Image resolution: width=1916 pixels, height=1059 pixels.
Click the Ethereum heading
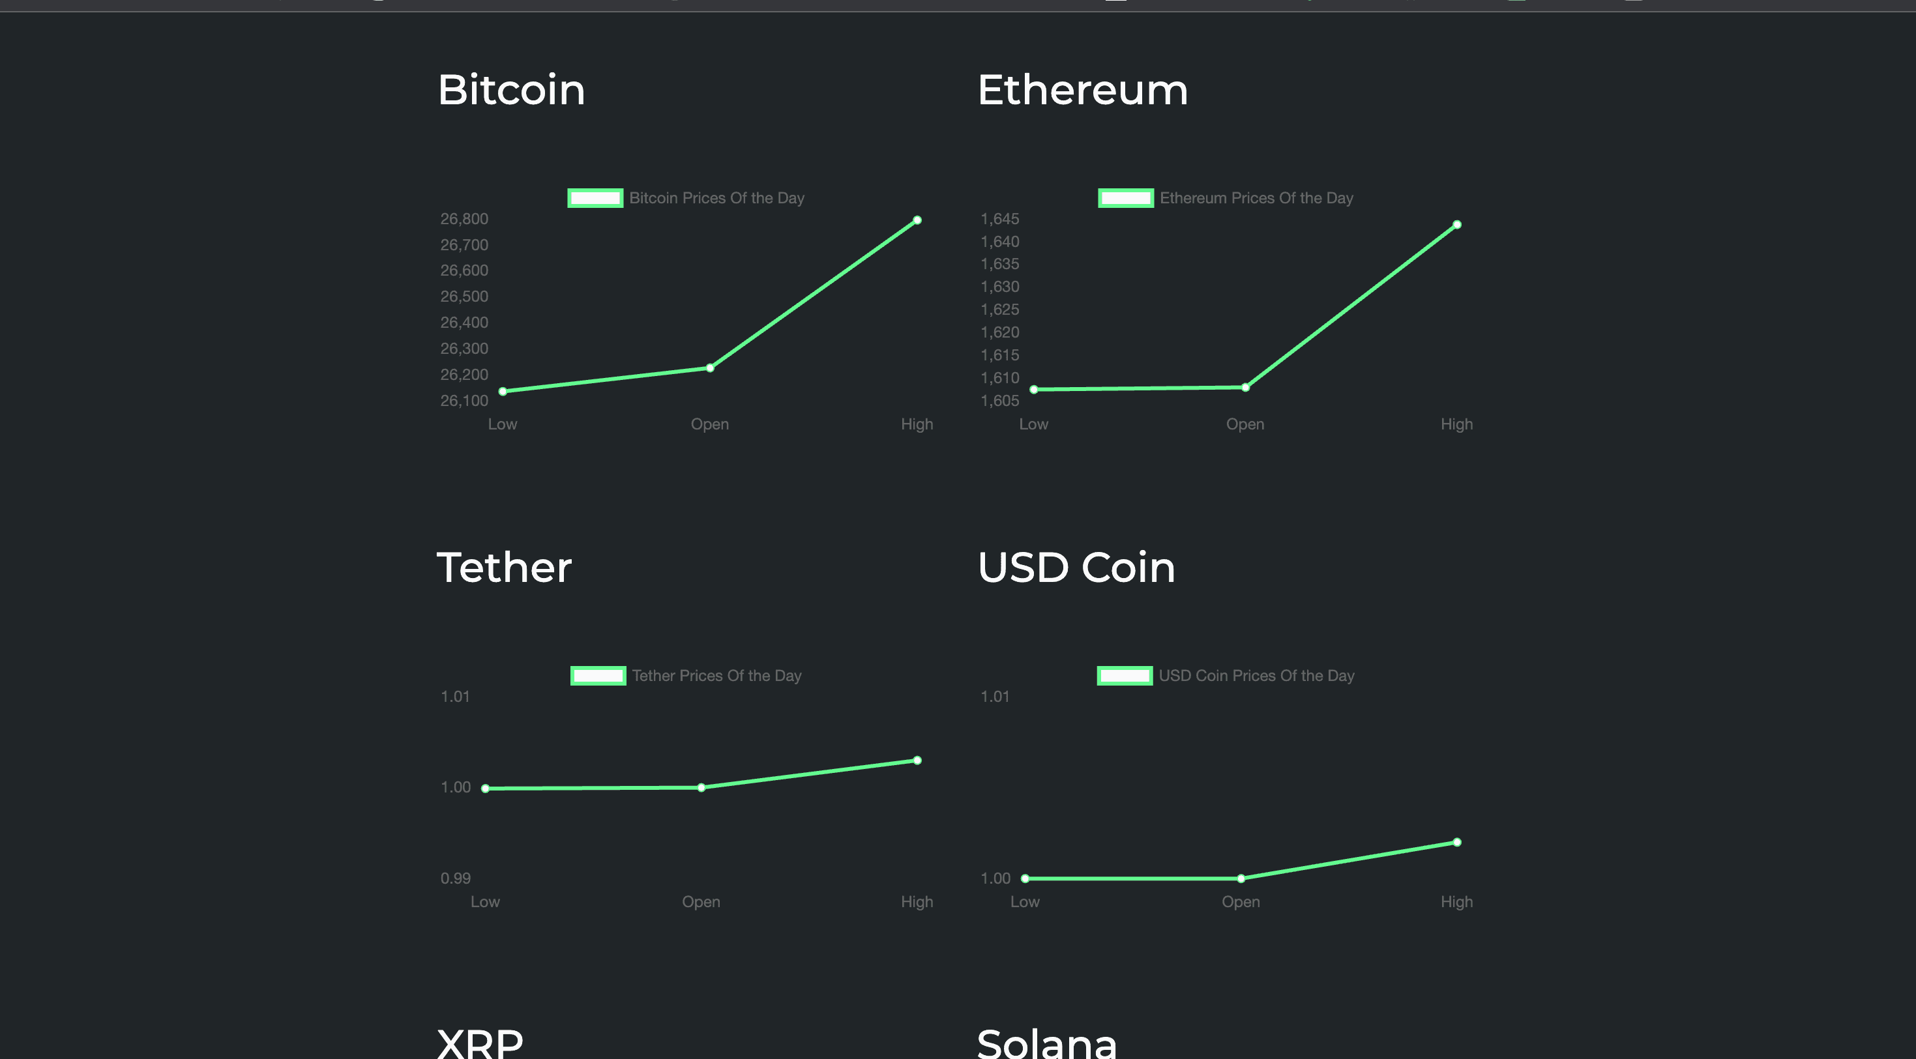tap(1083, 90)
